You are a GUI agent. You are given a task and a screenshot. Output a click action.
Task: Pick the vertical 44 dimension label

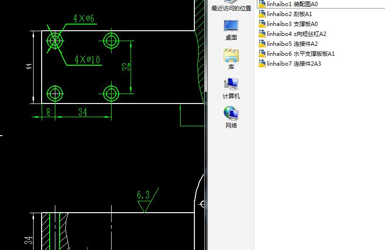point(29,67)
